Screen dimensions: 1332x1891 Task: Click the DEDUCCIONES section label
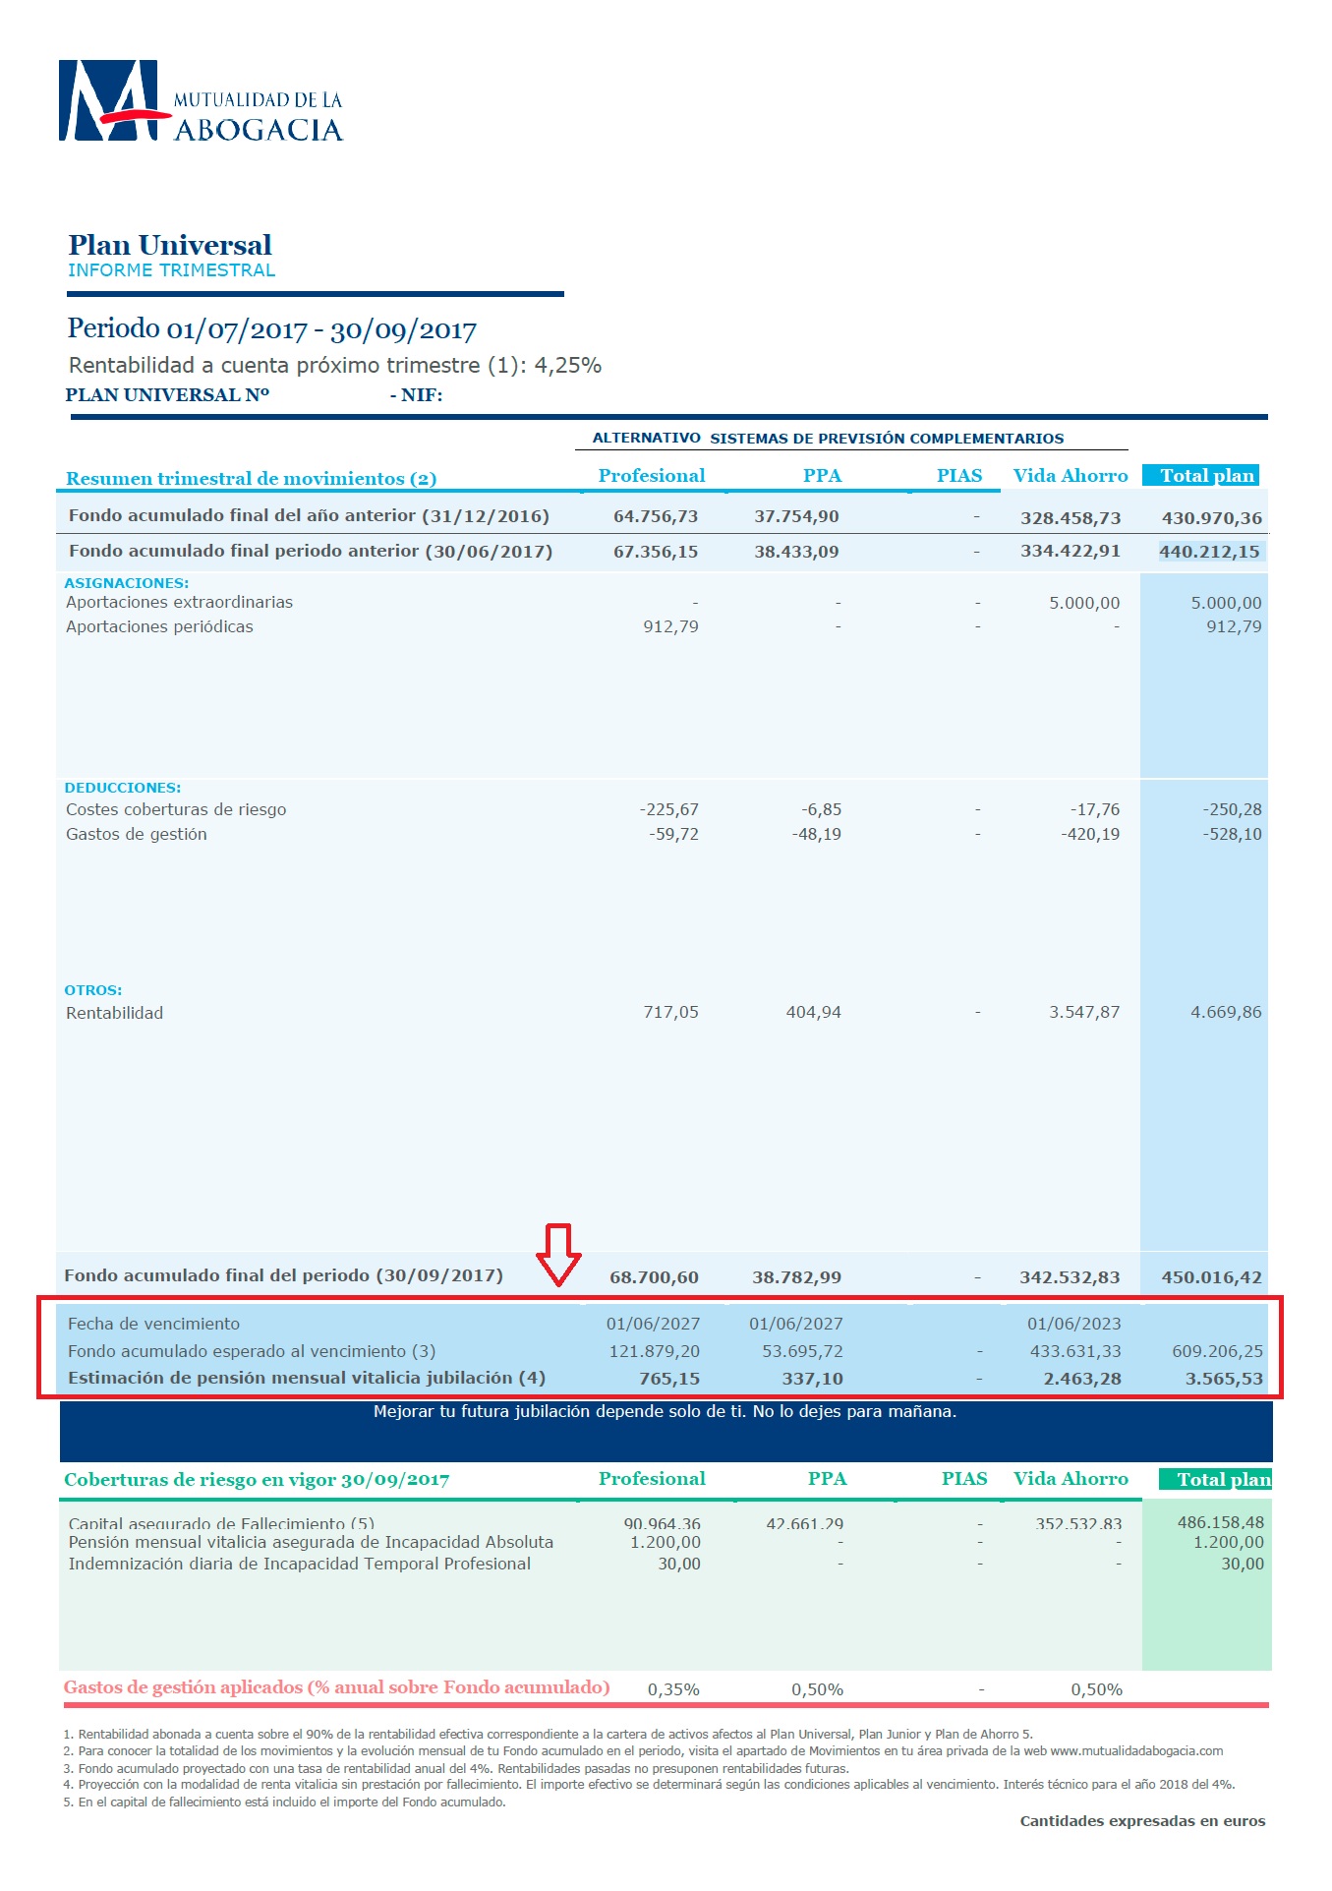(x=123, y=788)
